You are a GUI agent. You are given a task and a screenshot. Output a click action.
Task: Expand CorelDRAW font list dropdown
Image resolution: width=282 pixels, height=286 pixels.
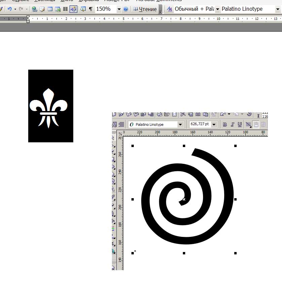(180, 124)
